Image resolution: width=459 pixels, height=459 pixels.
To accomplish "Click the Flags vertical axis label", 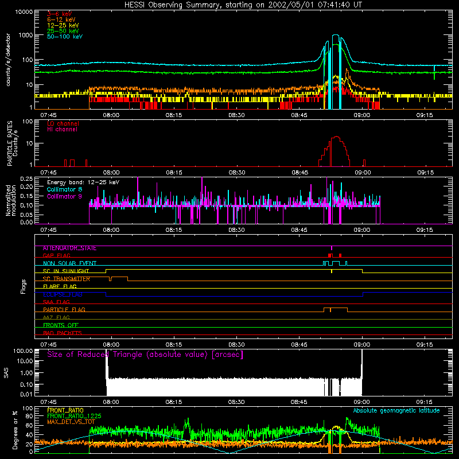I will (24, 286).
